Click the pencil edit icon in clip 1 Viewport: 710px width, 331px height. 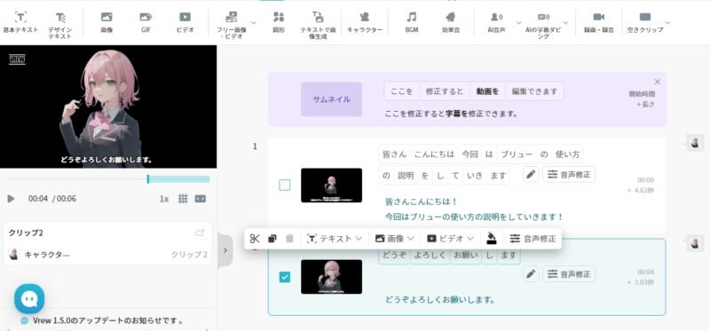[x=531, y=175]
